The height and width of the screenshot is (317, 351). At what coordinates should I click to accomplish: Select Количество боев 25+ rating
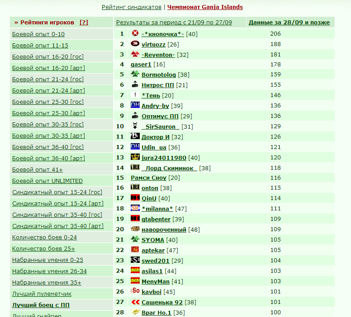pos(43,249)
